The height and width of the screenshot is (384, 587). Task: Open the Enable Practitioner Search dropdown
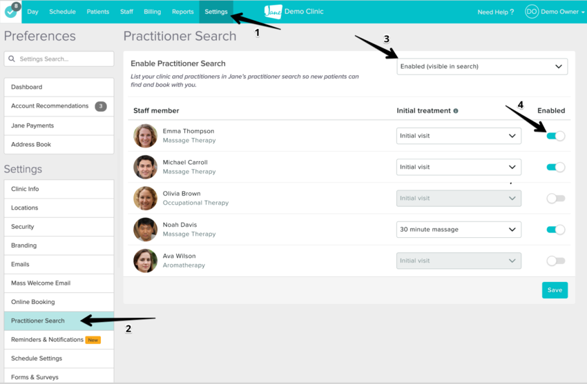pos(482,67)
